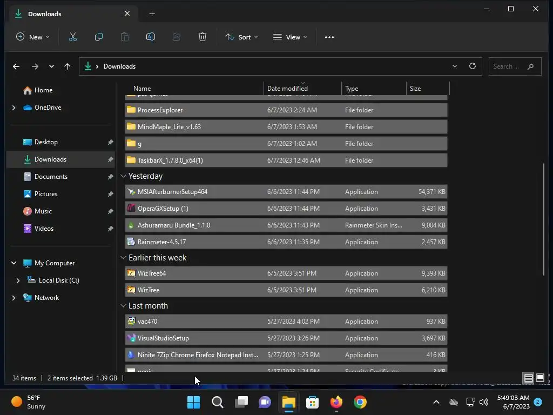
Task: Open the clock and date panel
Action: [514, 402]
